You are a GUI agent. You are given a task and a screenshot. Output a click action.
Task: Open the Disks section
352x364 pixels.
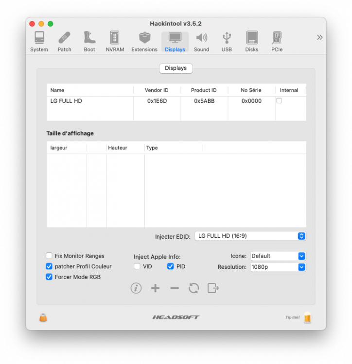pyautogui.click(x=252, y=42)
